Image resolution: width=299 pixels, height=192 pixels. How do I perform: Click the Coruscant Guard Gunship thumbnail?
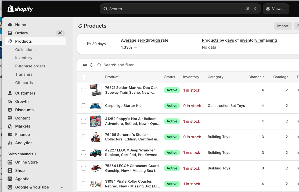pyautogui.click(x=96, y=168)
